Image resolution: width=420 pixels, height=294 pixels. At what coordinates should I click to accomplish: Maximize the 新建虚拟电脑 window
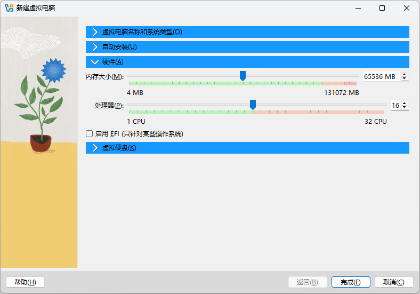(382, 8)
